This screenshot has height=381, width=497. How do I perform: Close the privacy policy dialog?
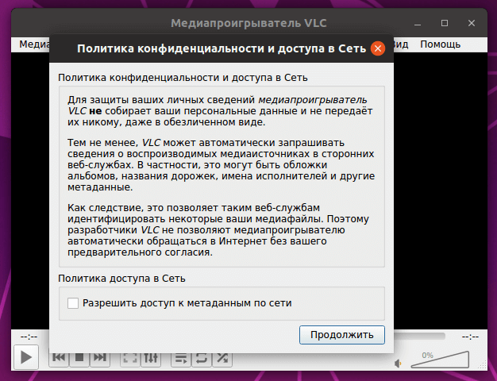click(377, 48)
